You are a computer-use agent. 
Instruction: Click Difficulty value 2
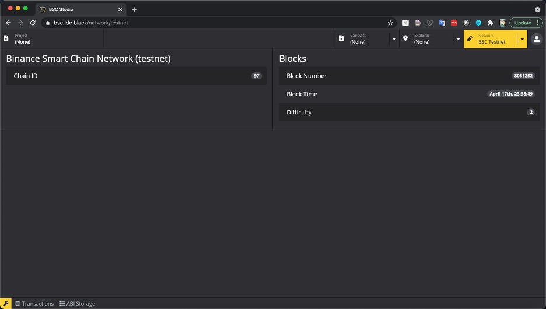click(x=531, y=112)
